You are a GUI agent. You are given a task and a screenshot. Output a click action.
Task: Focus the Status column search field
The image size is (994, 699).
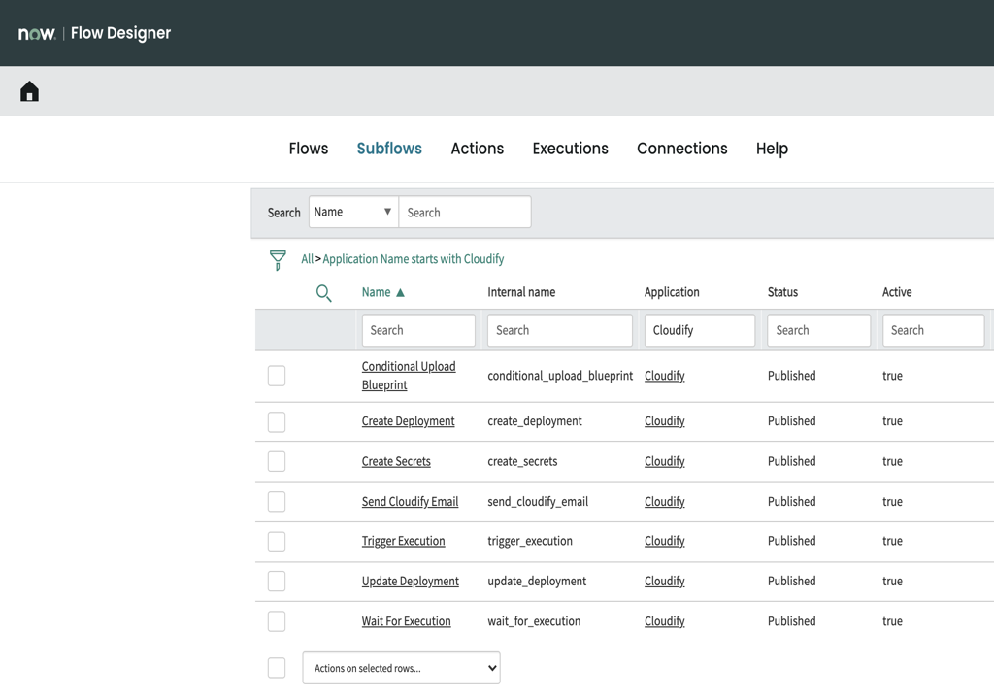818,330
